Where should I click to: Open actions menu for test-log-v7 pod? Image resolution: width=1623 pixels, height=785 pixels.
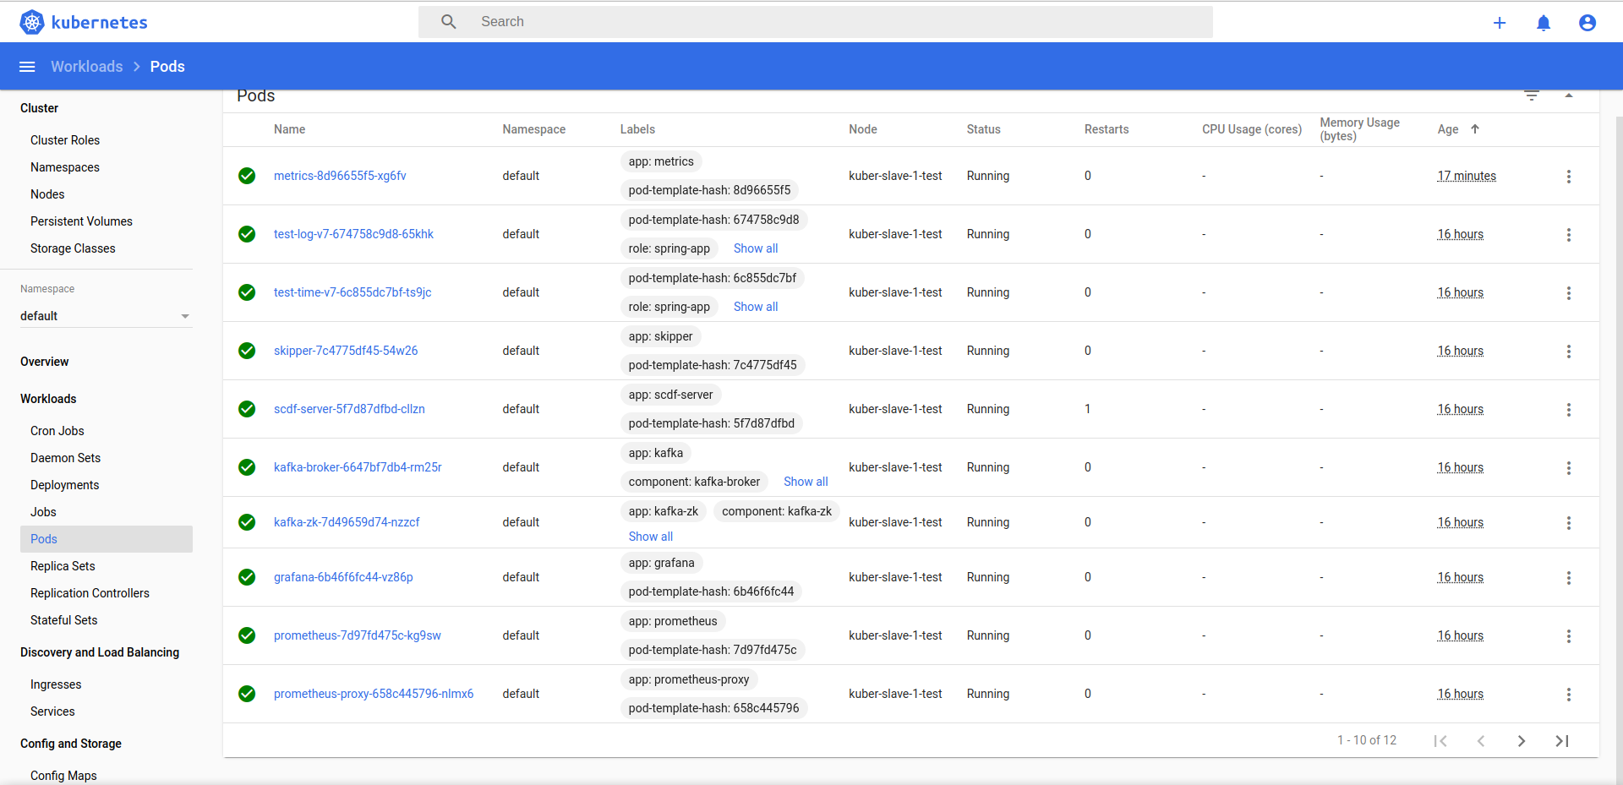(1569, 235)
